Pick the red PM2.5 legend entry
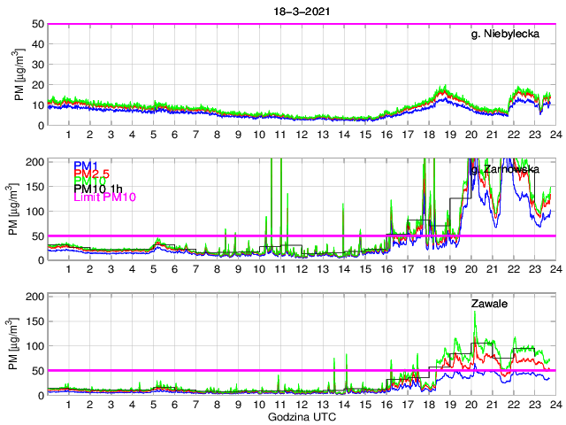566x425 pixels. [x=92, y=173]
